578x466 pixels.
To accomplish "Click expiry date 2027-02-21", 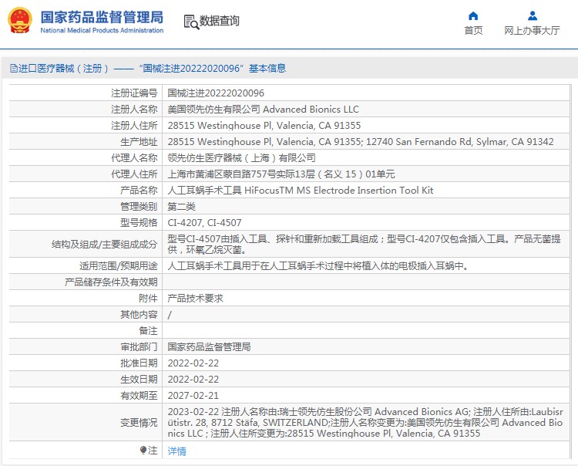I will (x=193, y=396).
